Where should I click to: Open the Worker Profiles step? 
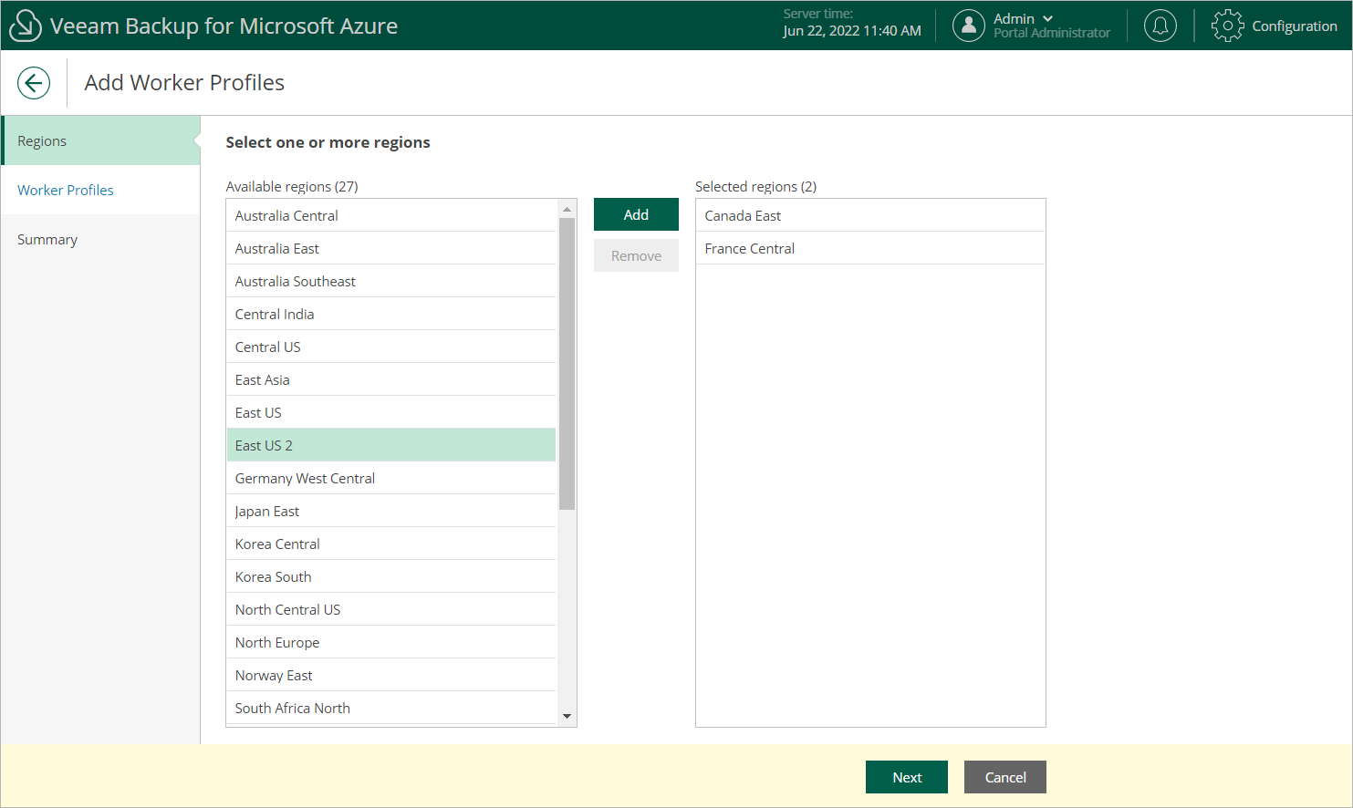coord(66,190)
